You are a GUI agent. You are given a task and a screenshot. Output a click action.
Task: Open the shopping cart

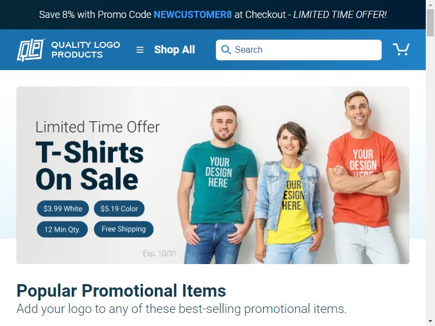401,49
